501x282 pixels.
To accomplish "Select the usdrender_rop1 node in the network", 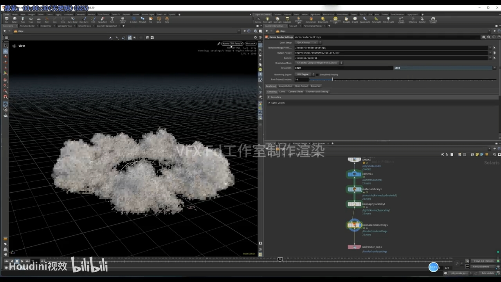I will pyautogui.click(x=354, y=247).
